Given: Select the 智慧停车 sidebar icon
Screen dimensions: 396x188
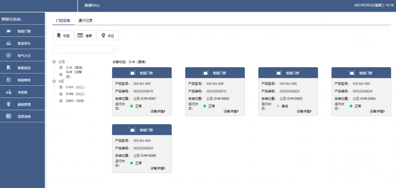Looking at the screenshot, I should pos(22,43).
